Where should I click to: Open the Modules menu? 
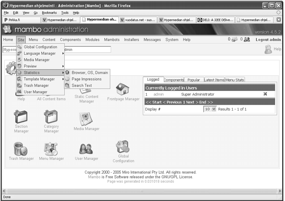[92, 40]
